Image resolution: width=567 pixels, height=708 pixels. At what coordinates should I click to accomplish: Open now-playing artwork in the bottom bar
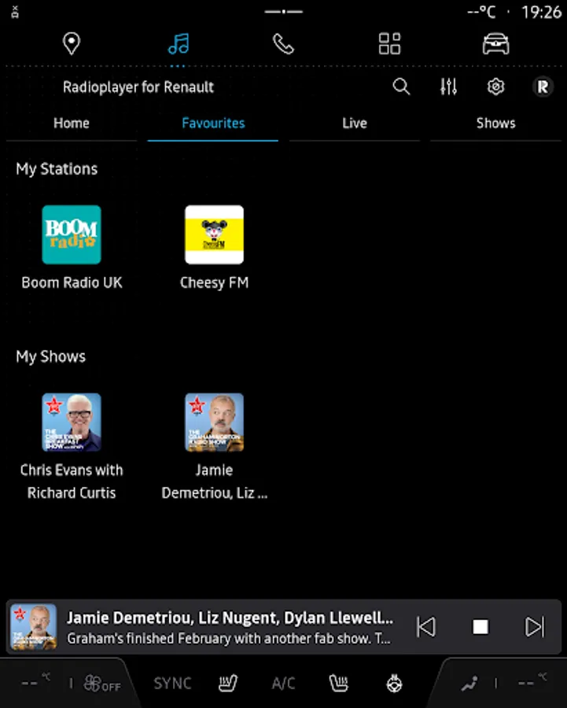(33, 627)
